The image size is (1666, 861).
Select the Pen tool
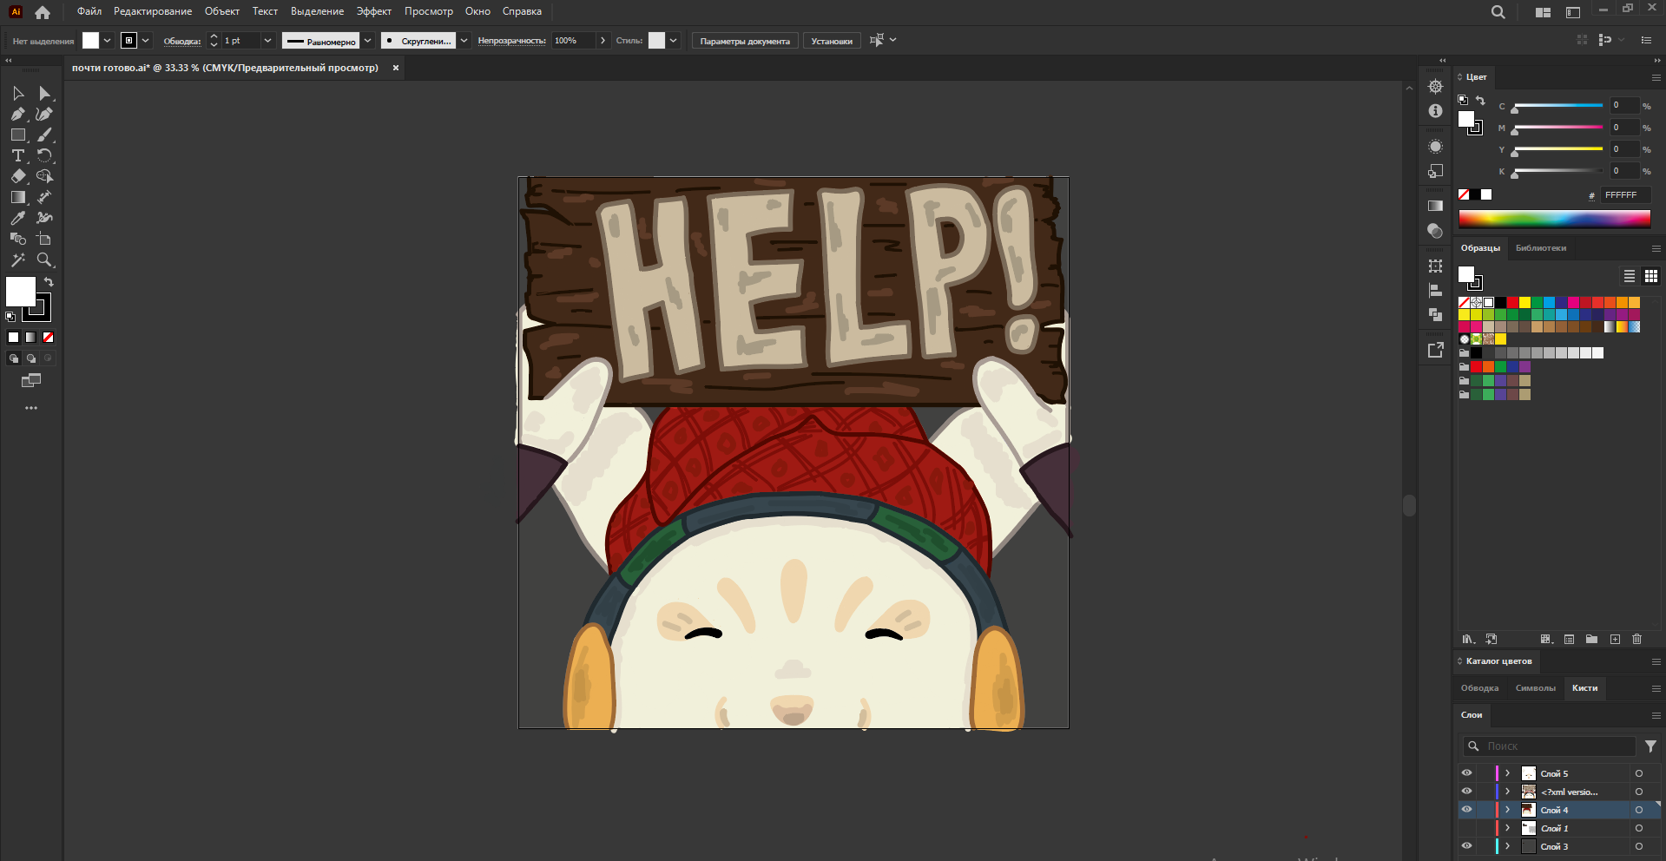(x=17, y=114)
